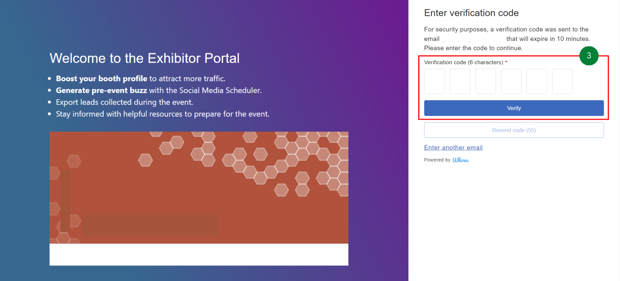The height and width of the screenshot is (281, 620).
Task: Click the second verification code box
Action: [x=460, y=81]
